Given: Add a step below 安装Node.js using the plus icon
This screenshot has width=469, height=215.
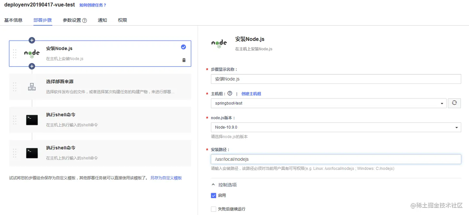Looking at the screenshot, I should pyautogui.click(x=32, y=66).
